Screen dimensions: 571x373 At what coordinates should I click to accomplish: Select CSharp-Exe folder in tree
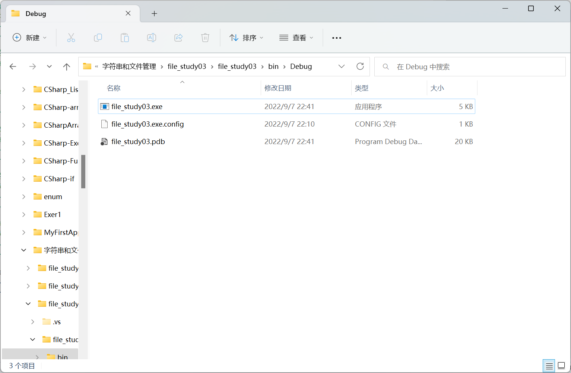pyautogui.click(x=56, y=143)
